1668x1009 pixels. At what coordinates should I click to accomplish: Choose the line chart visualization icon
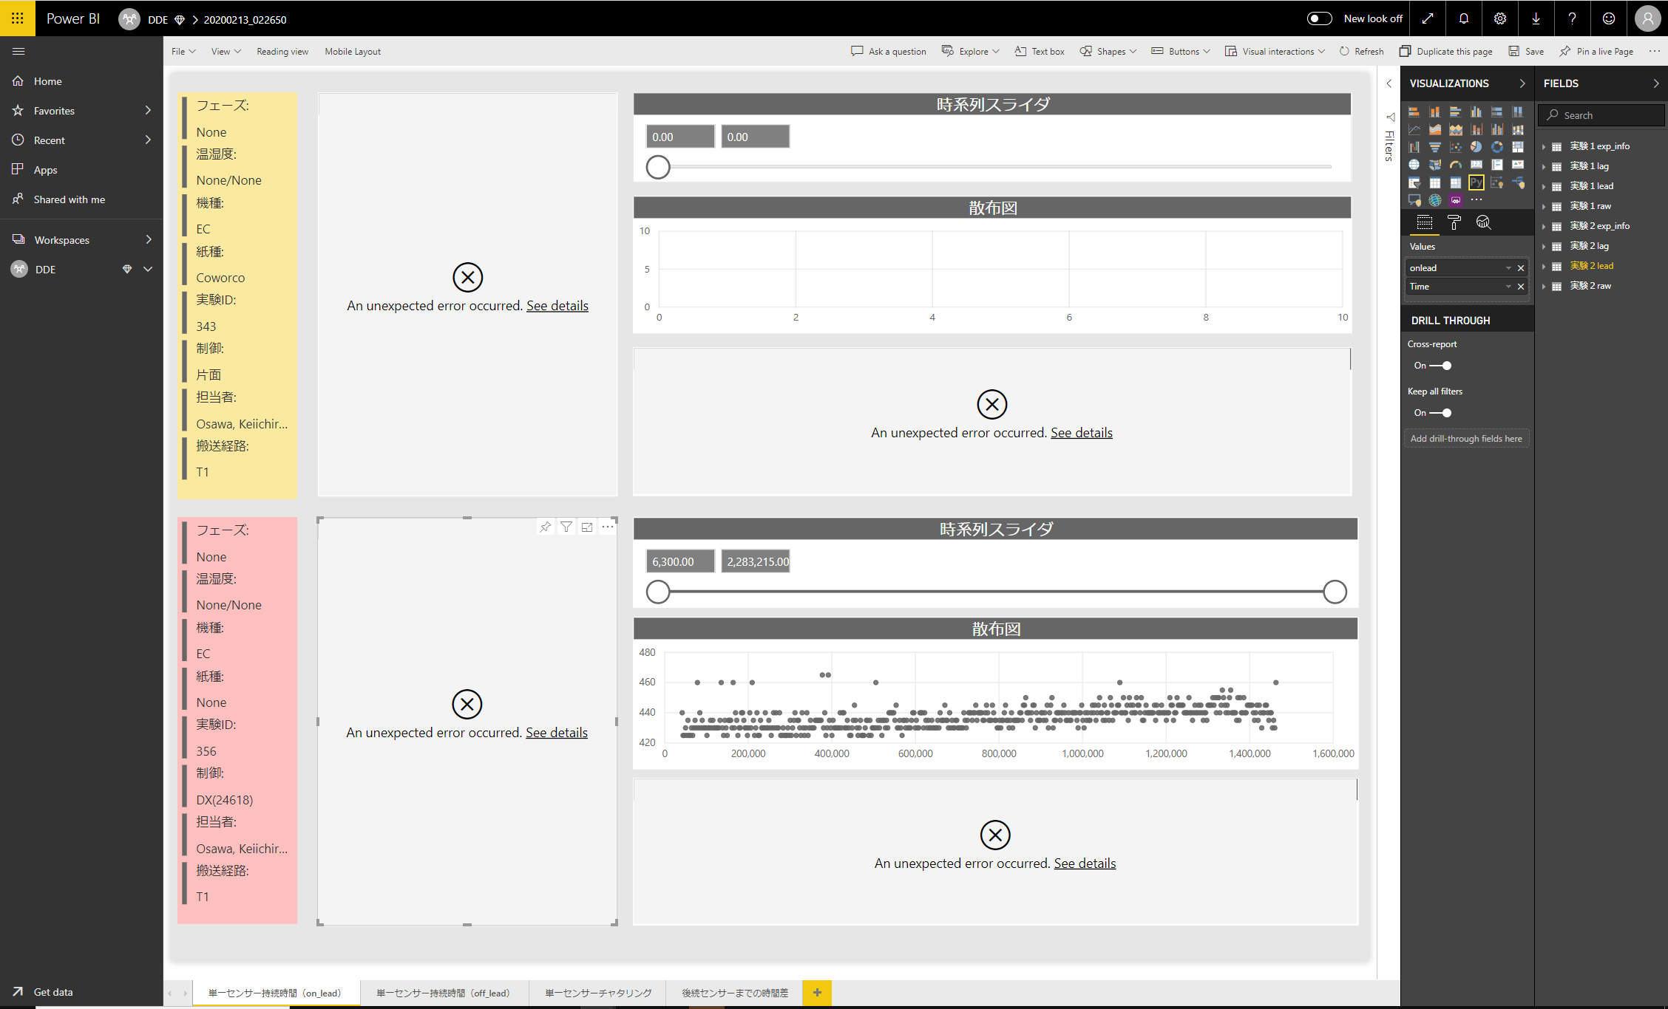coord(1414,129)
